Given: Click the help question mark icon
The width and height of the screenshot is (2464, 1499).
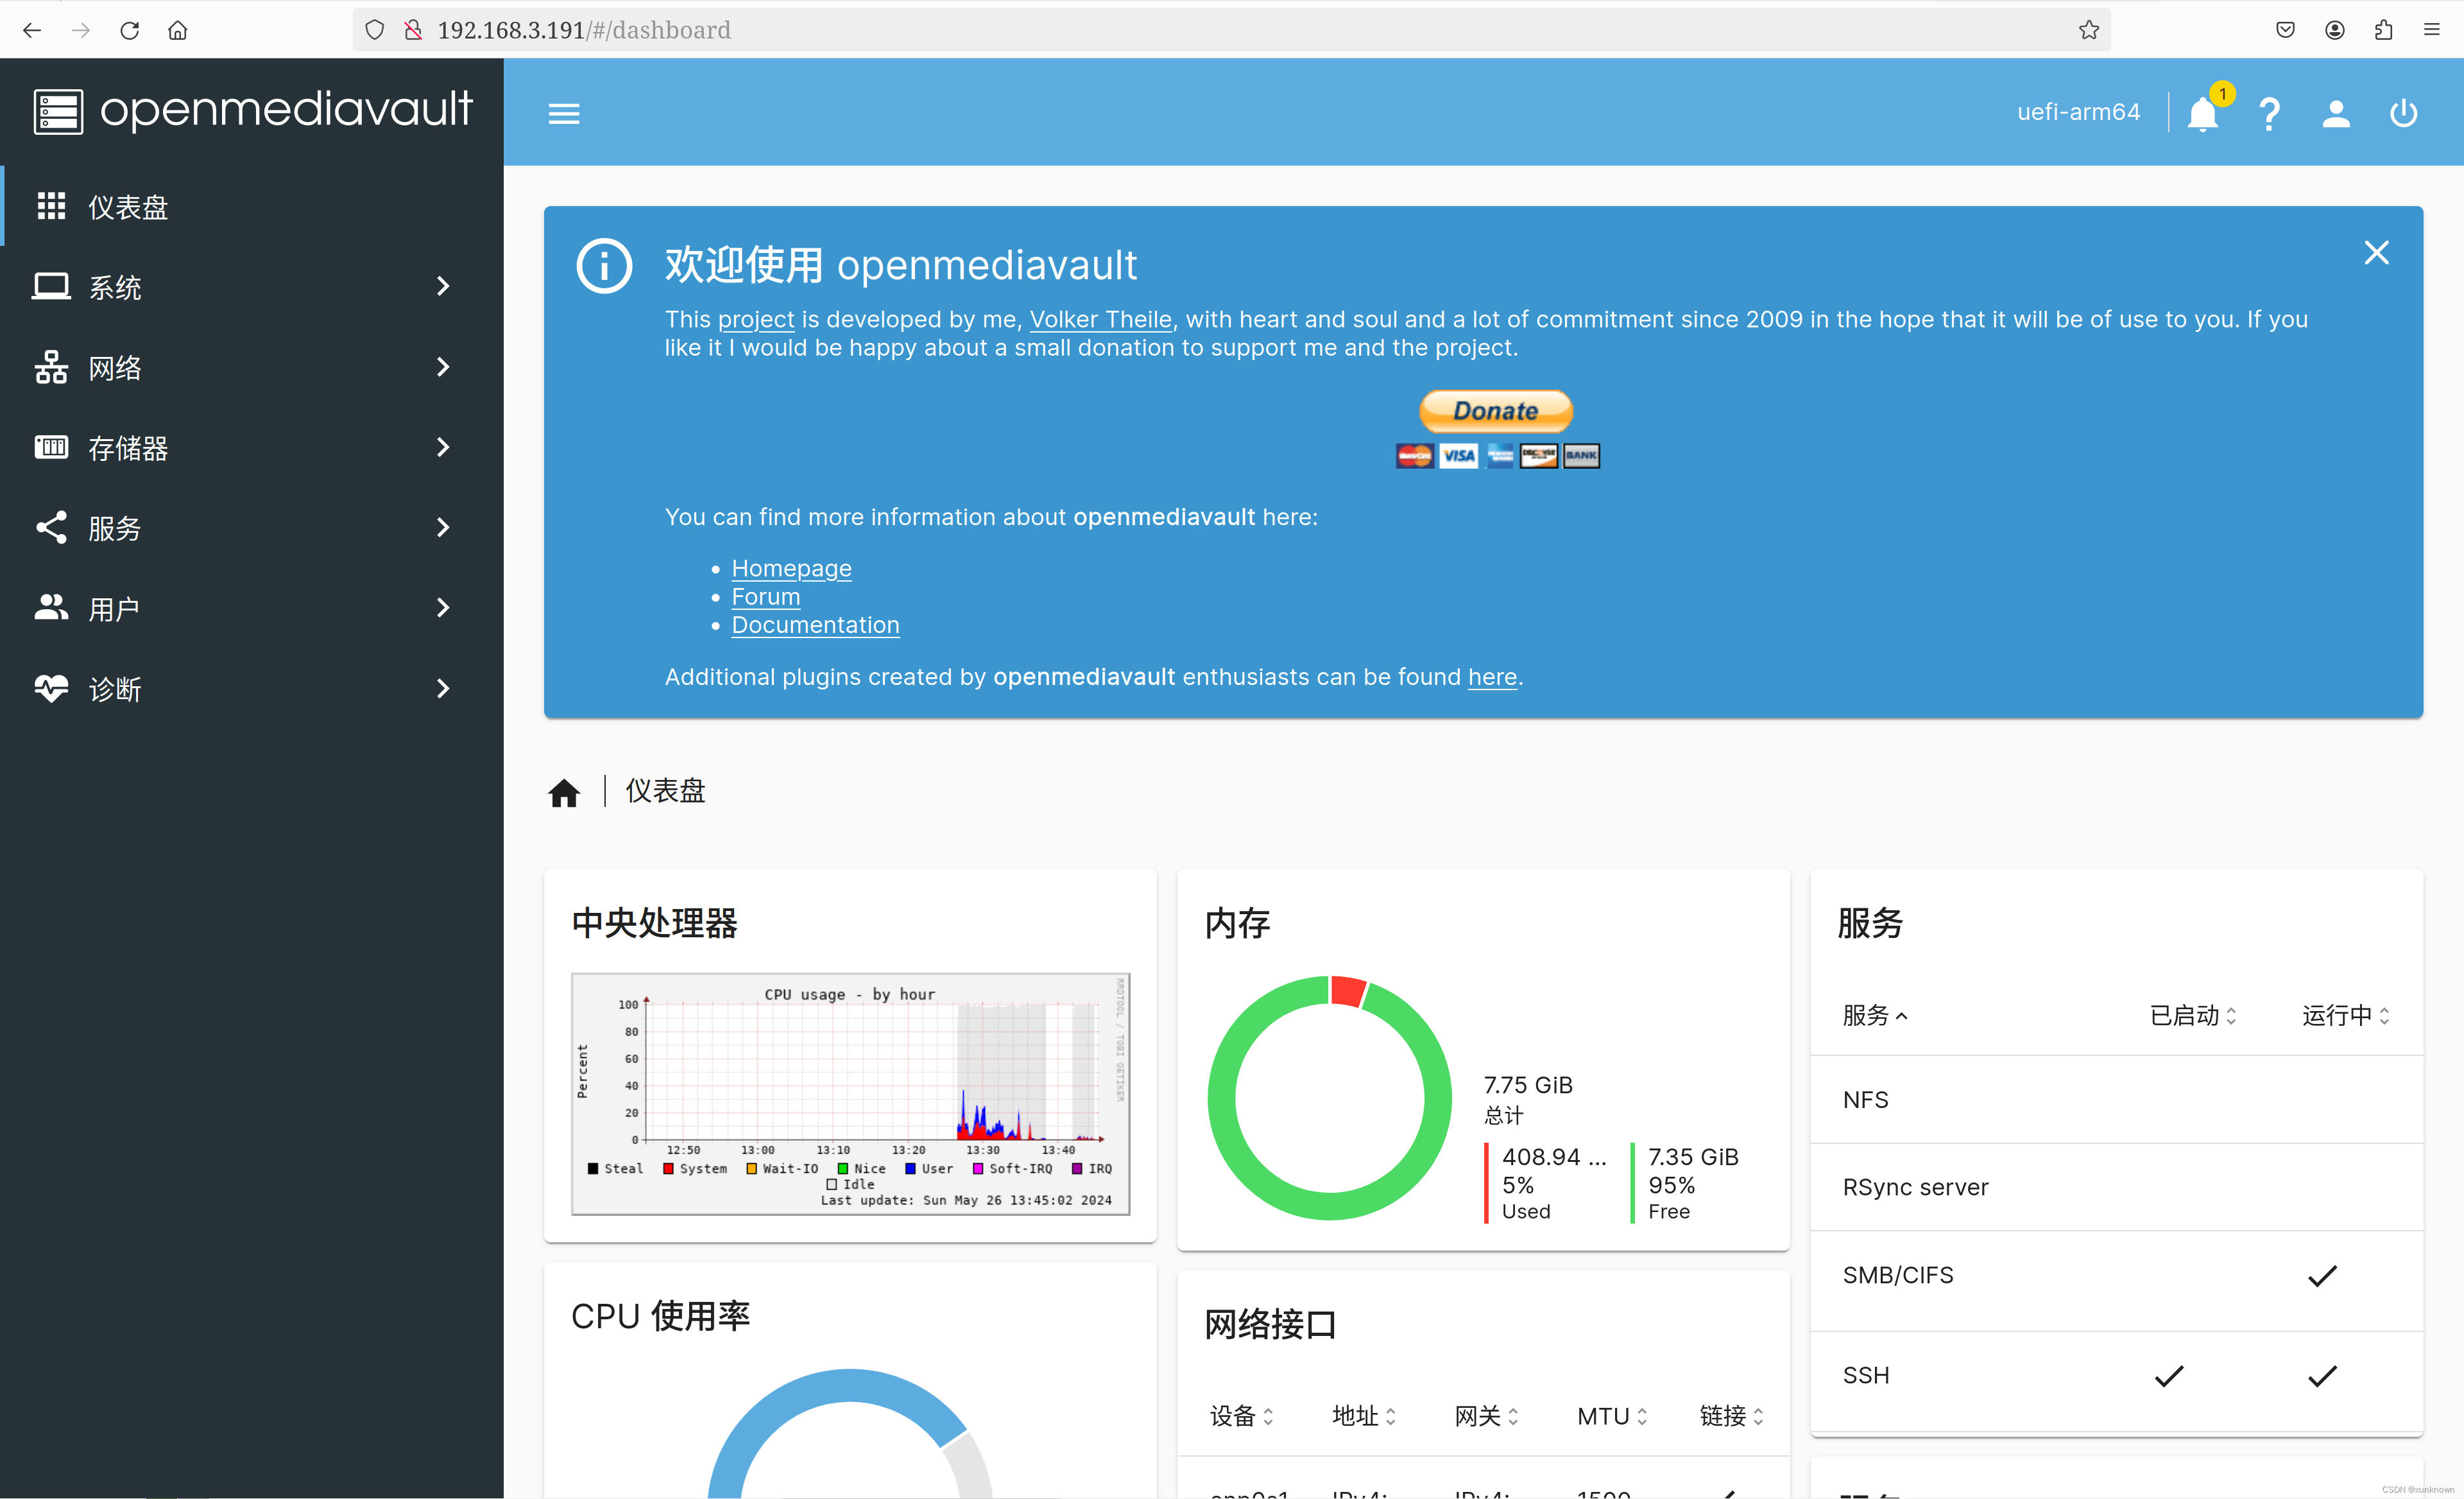Looking at the screenshot, I should (x=2269, y=114).
